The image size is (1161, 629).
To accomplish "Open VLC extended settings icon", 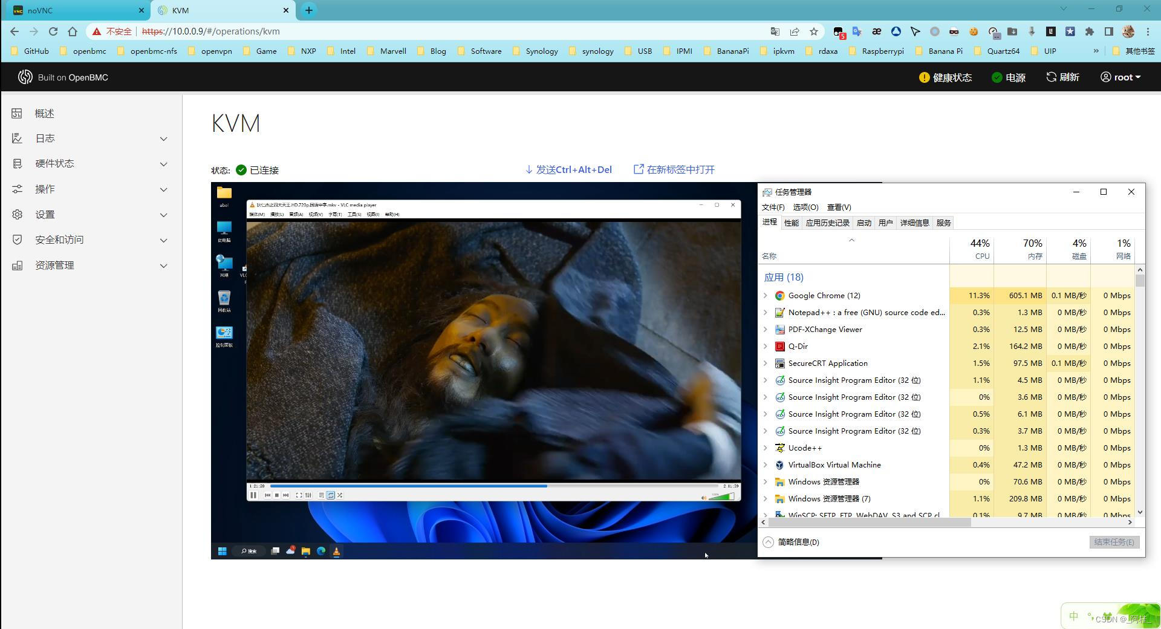I will point(308,495).
